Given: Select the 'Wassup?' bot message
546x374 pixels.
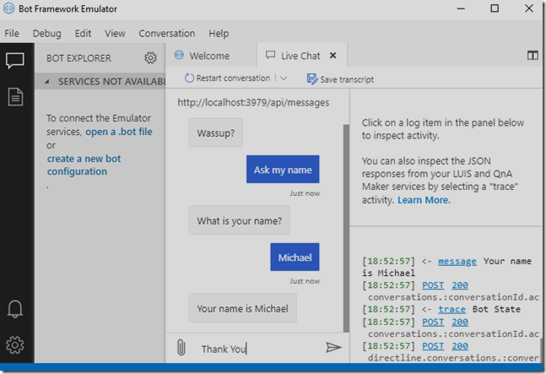Looking at the screenshot, I should coord(215,133).
